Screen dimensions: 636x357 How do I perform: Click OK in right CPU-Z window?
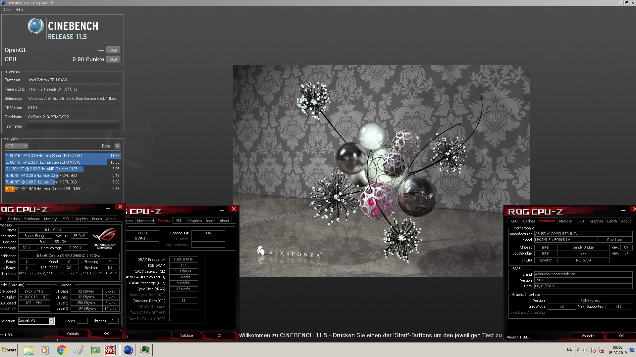pos(621,336)
